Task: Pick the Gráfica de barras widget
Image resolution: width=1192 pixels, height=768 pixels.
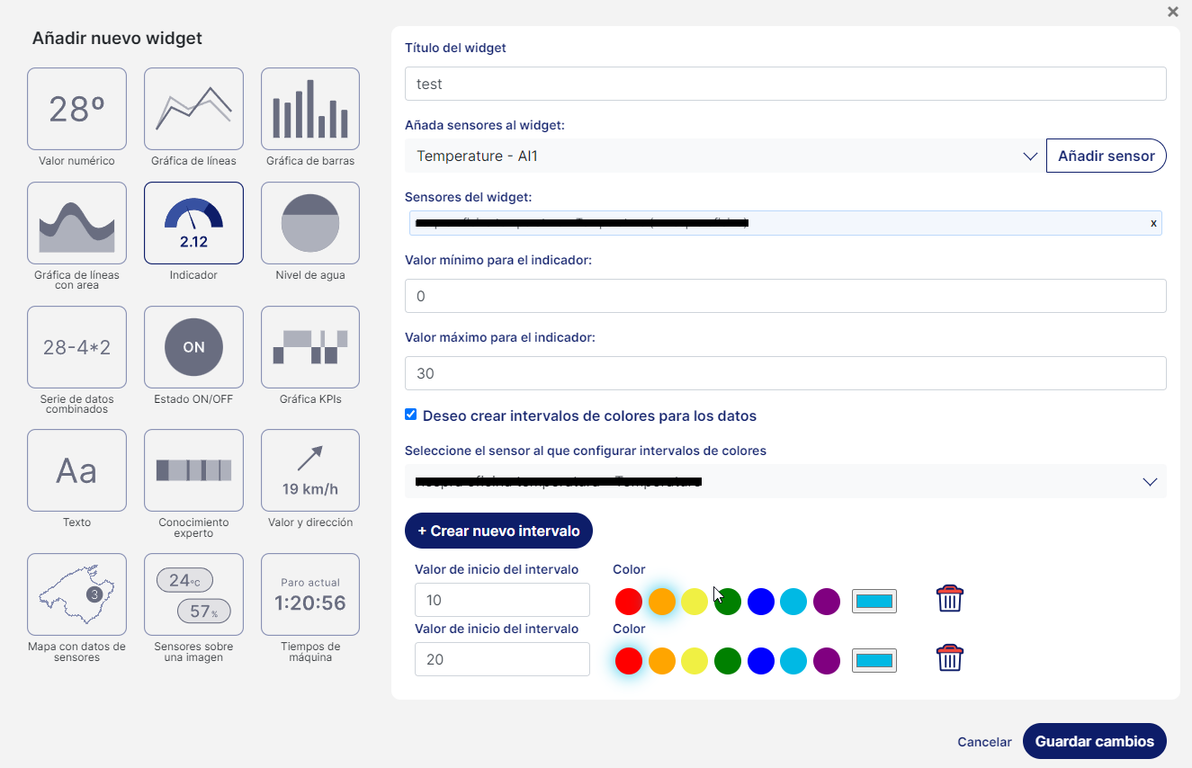Action: click(x=310, y=109)
